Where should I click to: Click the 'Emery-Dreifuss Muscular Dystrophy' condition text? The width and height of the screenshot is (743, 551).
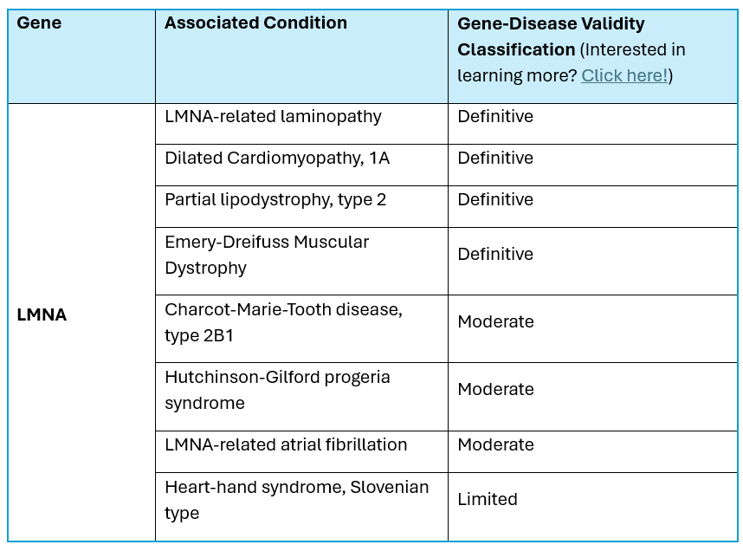[x=267, y=255]
